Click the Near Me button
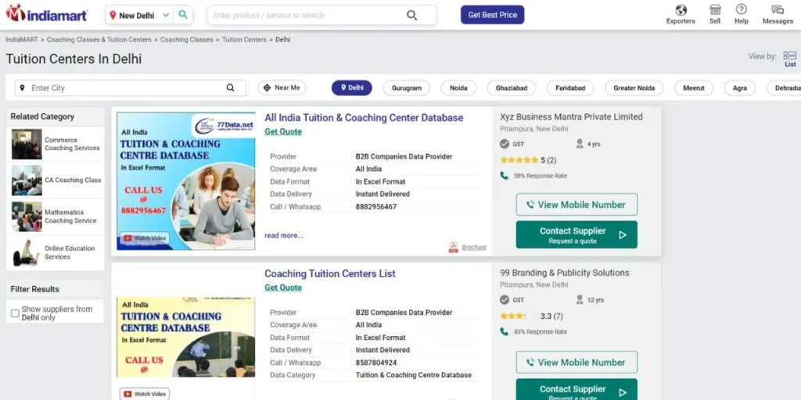Viewport: 801px width, 400px height. 282,87
